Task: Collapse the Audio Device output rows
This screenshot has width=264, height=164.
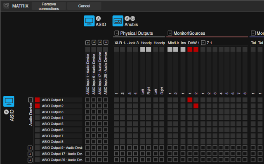Action: (31, 100)
